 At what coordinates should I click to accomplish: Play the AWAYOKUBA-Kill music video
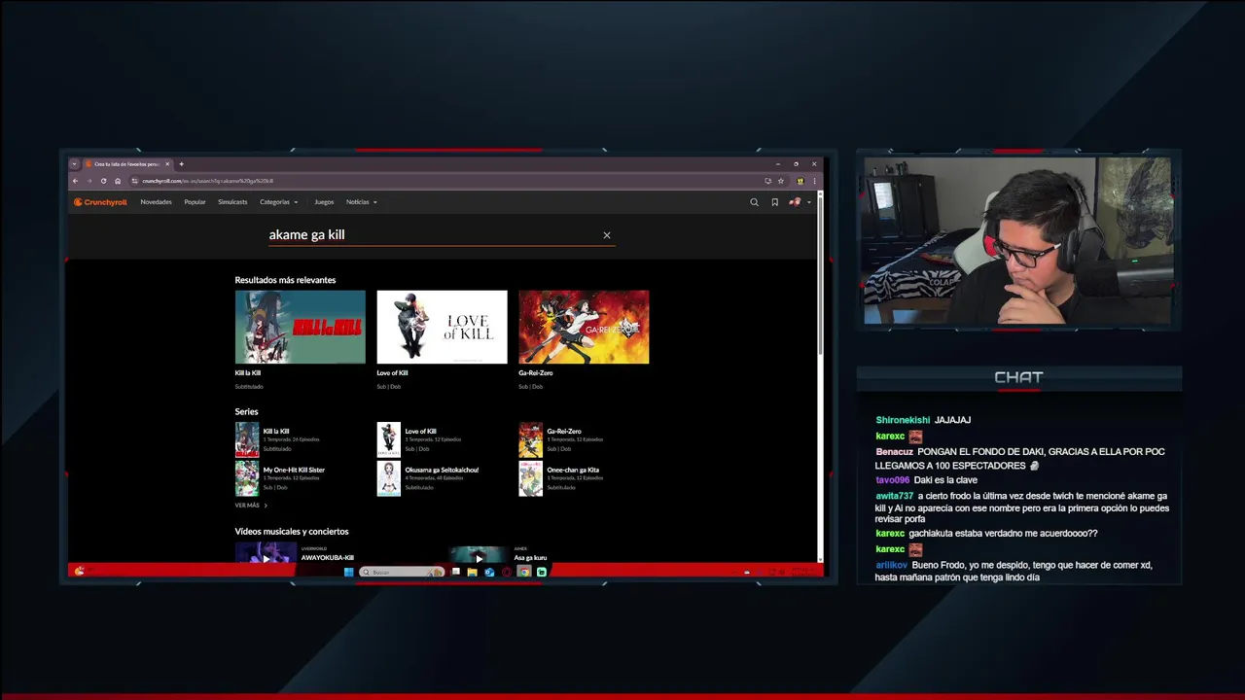[266, 553]
